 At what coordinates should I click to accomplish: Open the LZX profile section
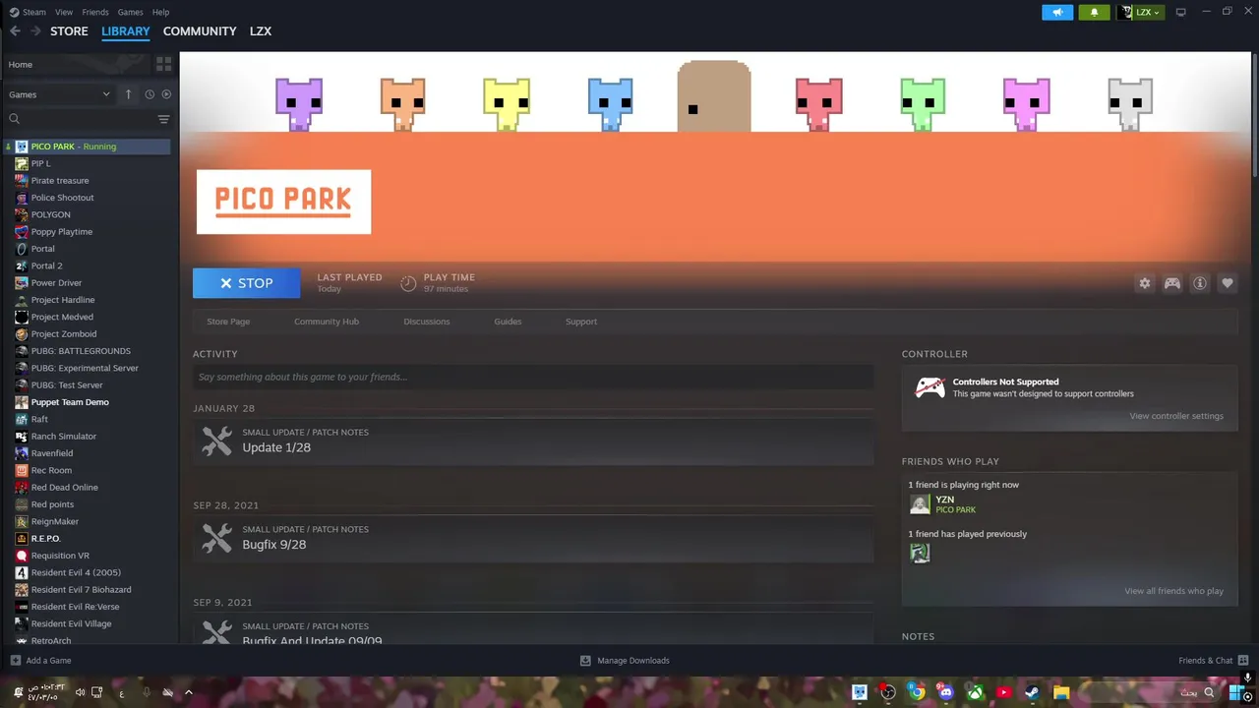click(261, 31)
